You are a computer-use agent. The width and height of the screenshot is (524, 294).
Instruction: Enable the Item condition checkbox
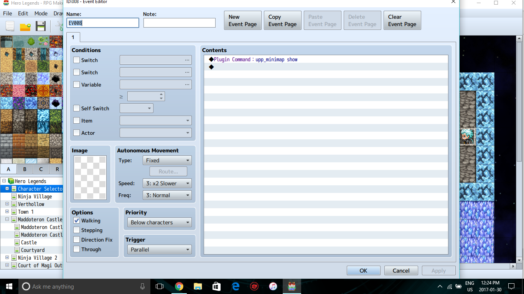click(x=77, y=121)
